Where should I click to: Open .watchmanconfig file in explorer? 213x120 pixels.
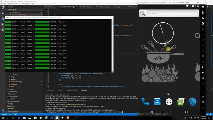pos(15,101)
